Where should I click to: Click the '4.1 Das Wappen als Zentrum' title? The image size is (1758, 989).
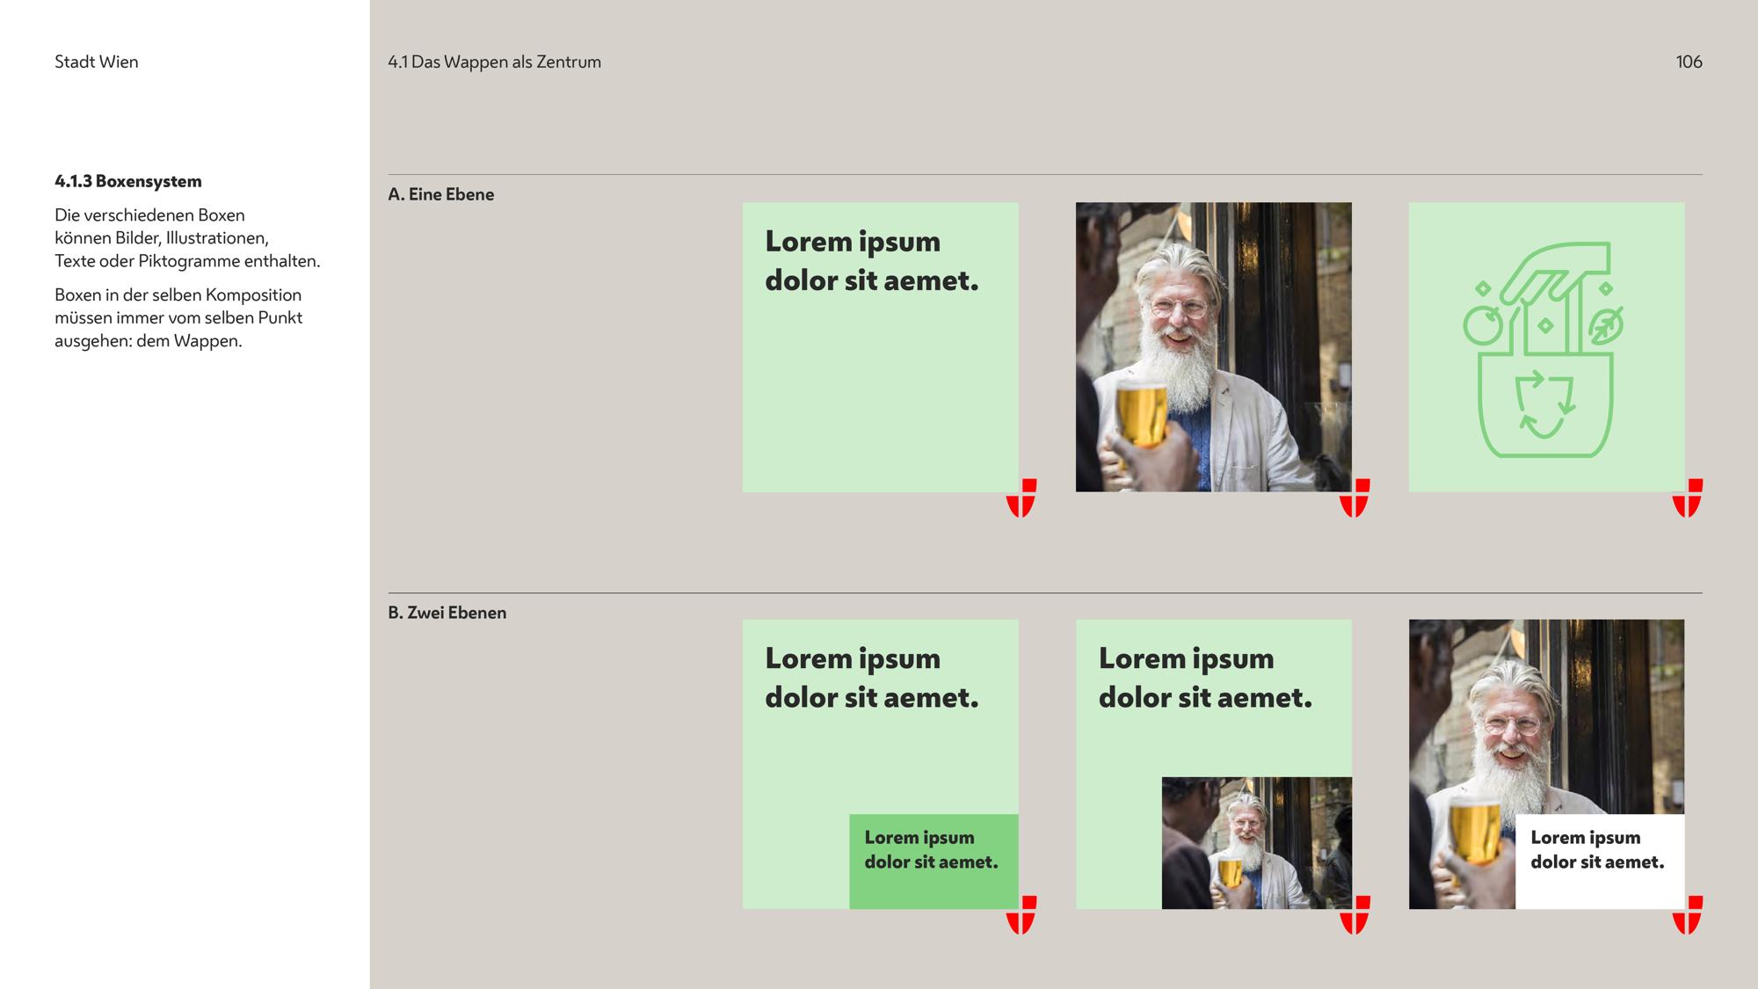[x=495, y=62]
